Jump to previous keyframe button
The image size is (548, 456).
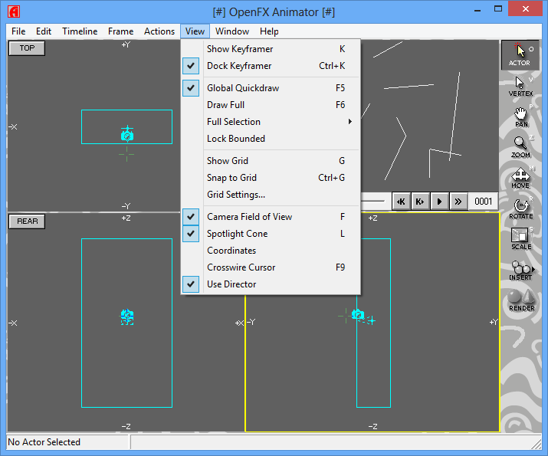tap(401, 202)
